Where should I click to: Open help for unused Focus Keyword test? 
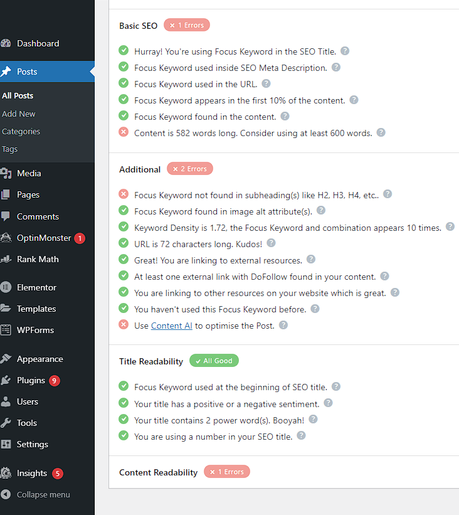315,309
